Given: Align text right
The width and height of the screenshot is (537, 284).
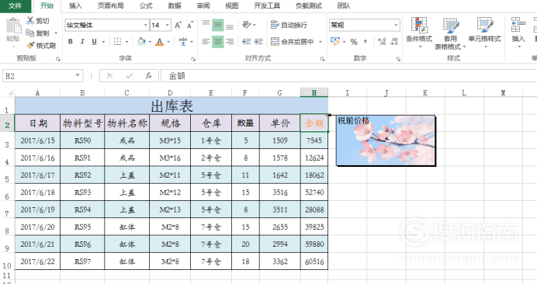Looking at the screenshot, I should (230, 41).
